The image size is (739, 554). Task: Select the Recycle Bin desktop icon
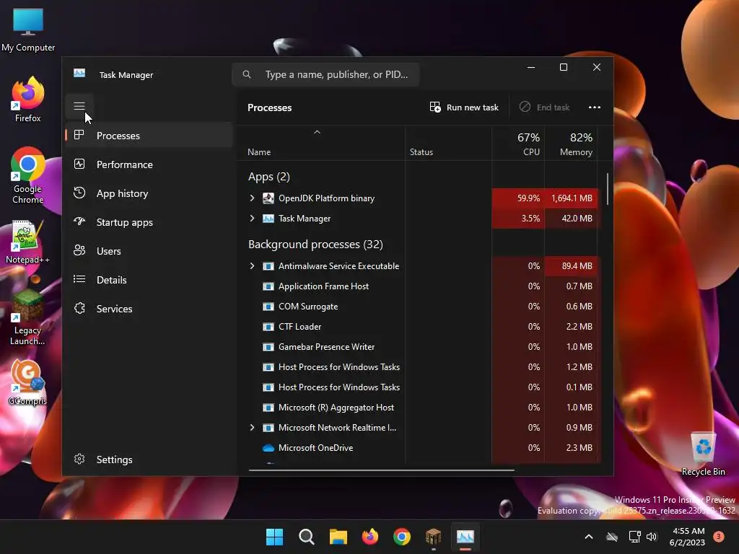tap(703, 454)
